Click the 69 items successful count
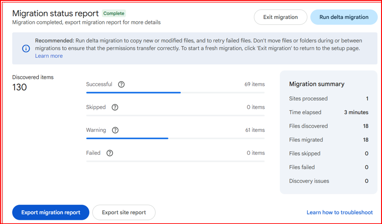 [254, 84]
